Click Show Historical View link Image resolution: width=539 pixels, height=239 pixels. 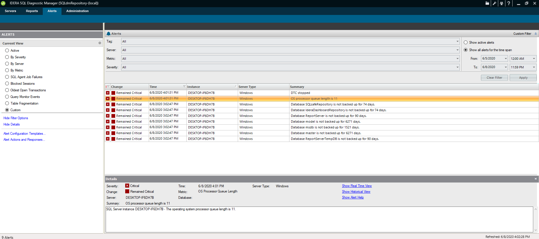pyautogui.click(x=356, y=192)
